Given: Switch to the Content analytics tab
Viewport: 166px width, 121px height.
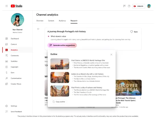Looking at the screenshot, I should [x=51, y=21].
